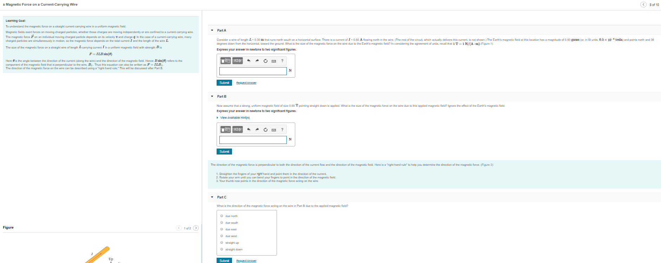Click Request Answer for Part C

(246, 261)
